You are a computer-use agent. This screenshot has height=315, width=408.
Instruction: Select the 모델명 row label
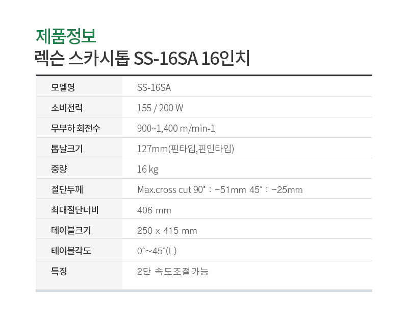point(63,87)
